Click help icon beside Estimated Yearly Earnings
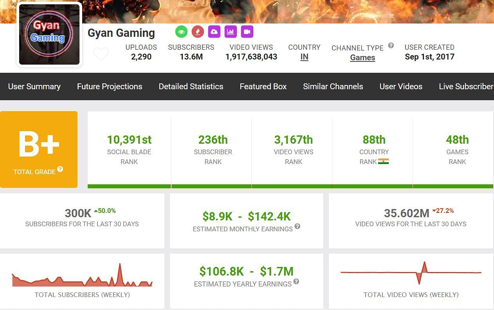Image resolution: width=494 pixels, height=310 pixels. tap(296, 281)
